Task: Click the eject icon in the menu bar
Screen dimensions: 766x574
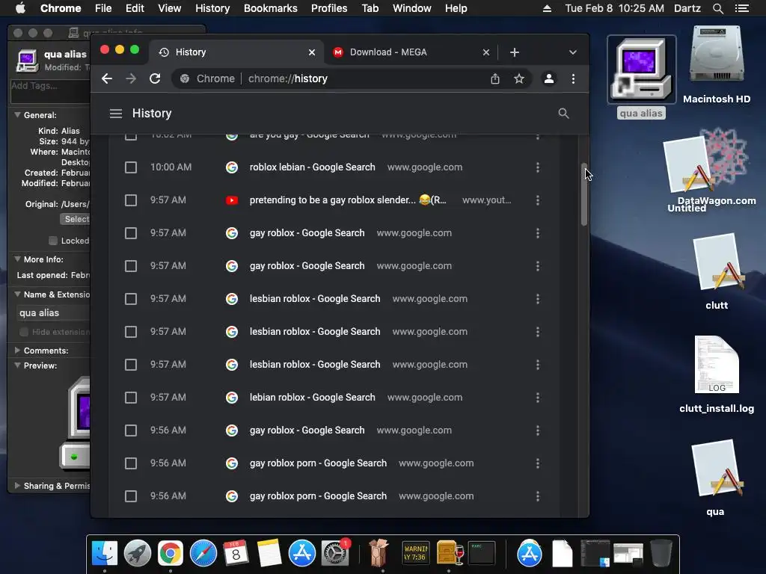Action: click(547, 8)
